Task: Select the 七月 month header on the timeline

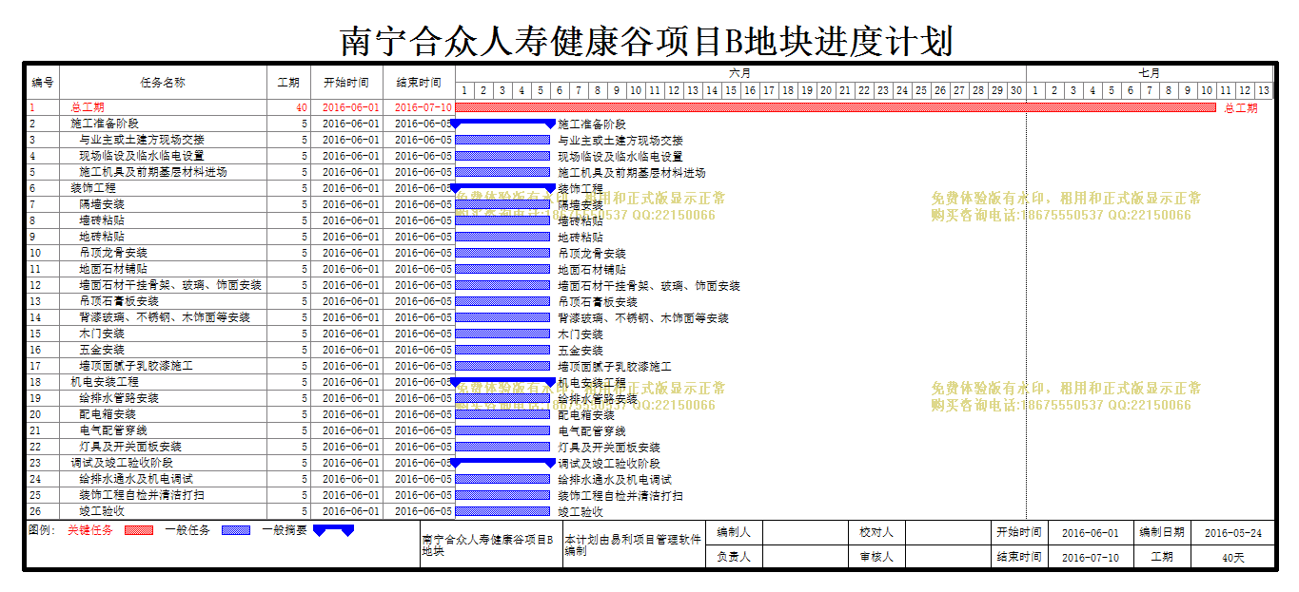Action: tap(1149, 73)
